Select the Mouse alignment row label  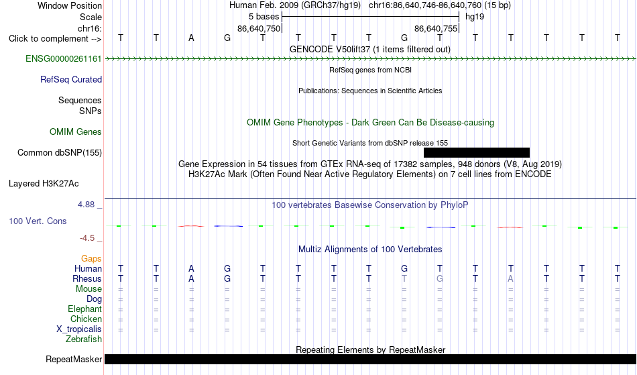pyautogui.click(x=89, y=289)
